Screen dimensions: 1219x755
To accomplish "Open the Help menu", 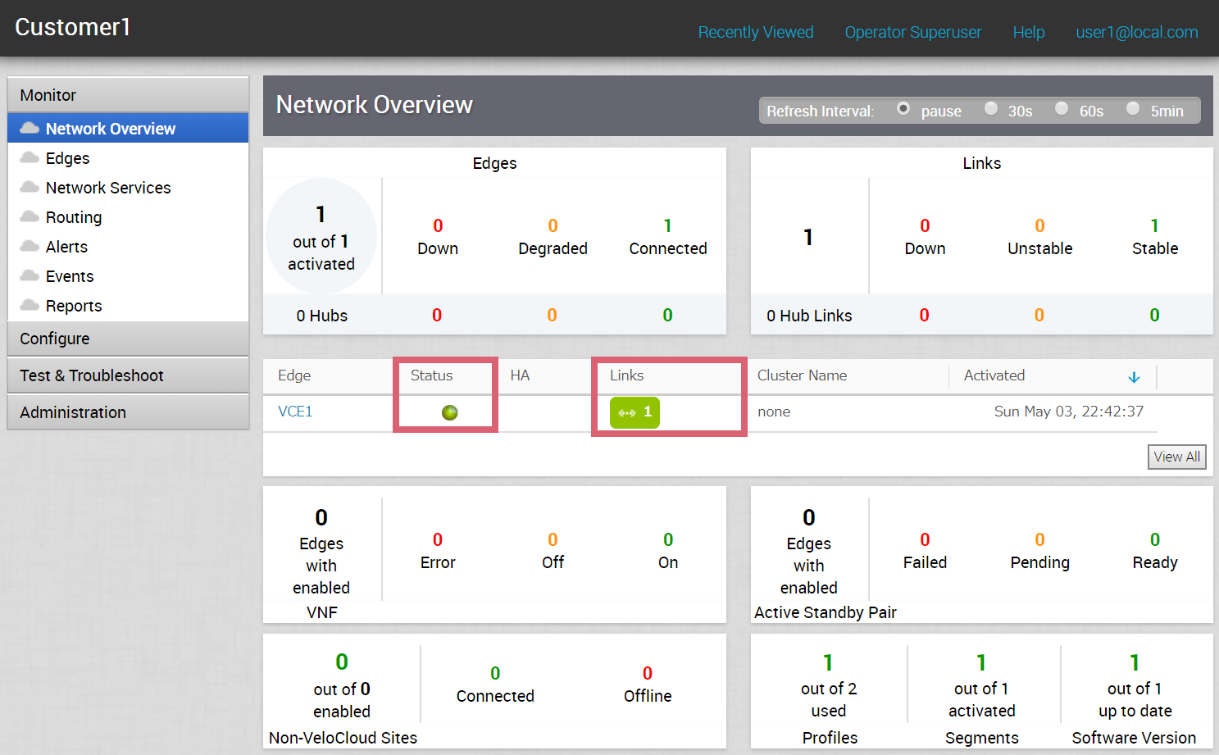I will 1028,32.
